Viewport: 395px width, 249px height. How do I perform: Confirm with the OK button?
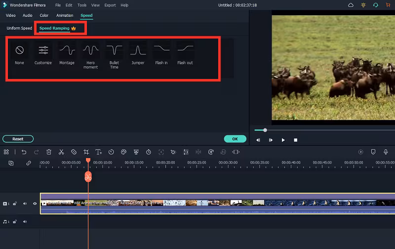coord(235,139)
